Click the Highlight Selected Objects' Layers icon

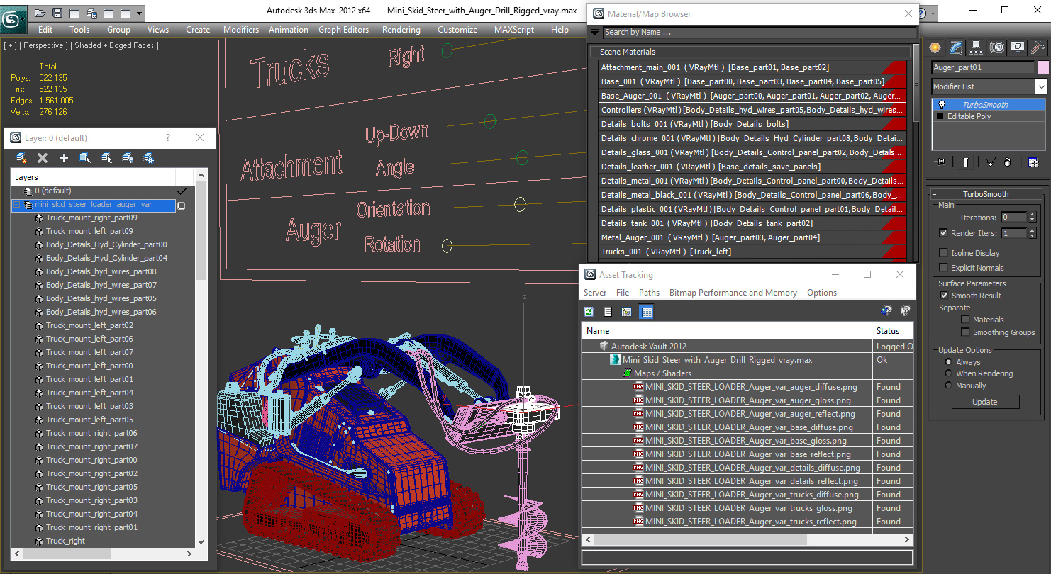106,158
